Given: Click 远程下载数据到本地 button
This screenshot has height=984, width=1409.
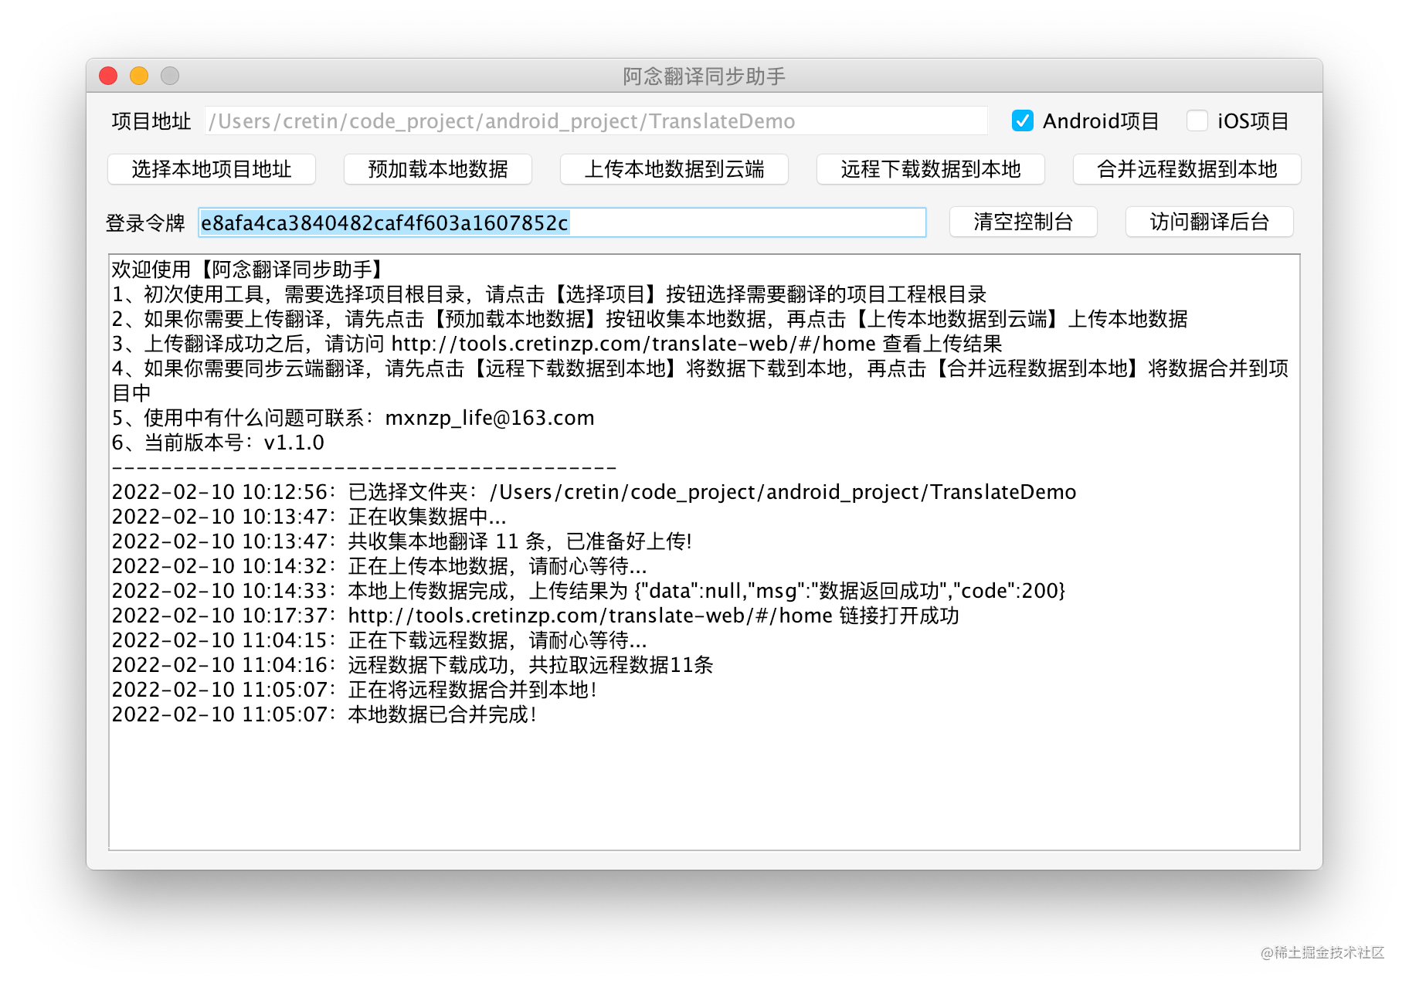Looking at the screenshot, I should pos(931,169).
